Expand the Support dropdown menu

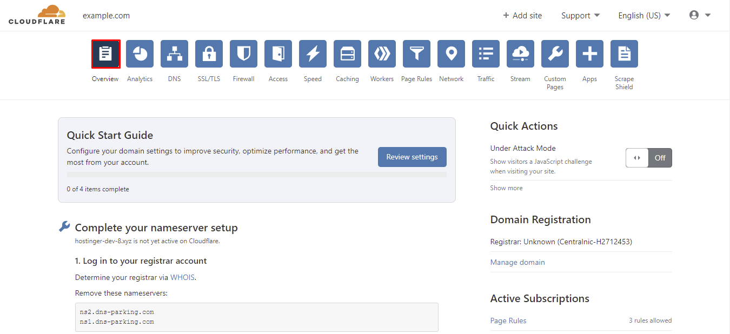580,16
